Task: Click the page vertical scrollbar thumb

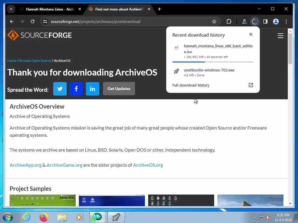Action: click(x=290, y=48)
